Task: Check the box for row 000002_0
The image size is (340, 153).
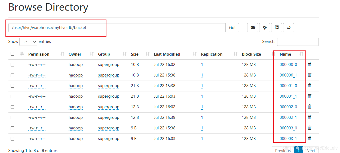Action: (x=12, y=107)
